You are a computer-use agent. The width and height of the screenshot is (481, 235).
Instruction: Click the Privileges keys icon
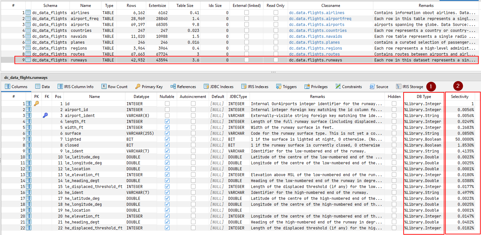coord(307,86)
